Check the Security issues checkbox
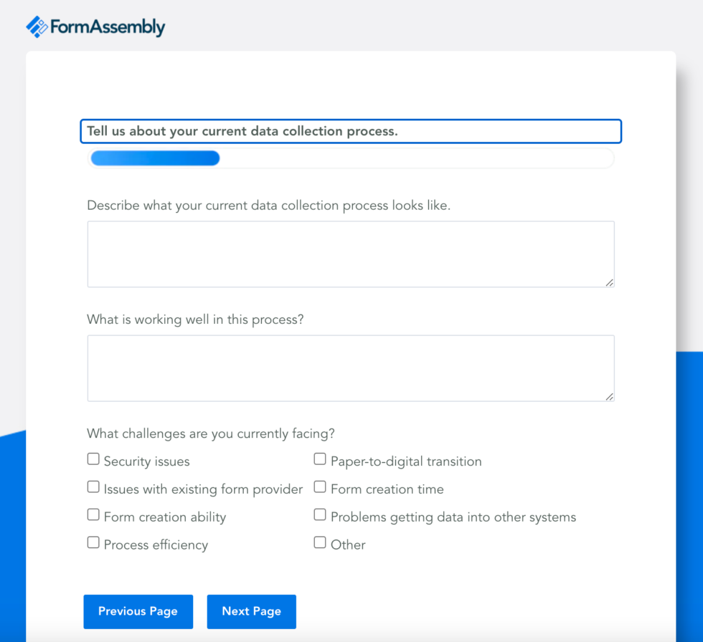Viewport: 703px width, 642px height. 93,458
